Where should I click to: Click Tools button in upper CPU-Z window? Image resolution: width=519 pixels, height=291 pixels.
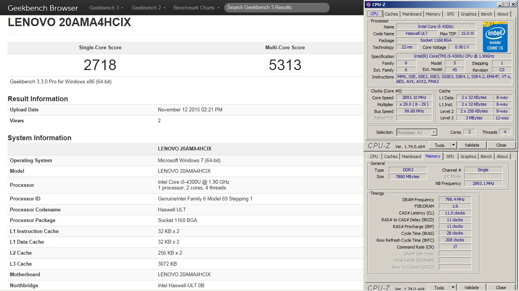(x=440, y=145)
